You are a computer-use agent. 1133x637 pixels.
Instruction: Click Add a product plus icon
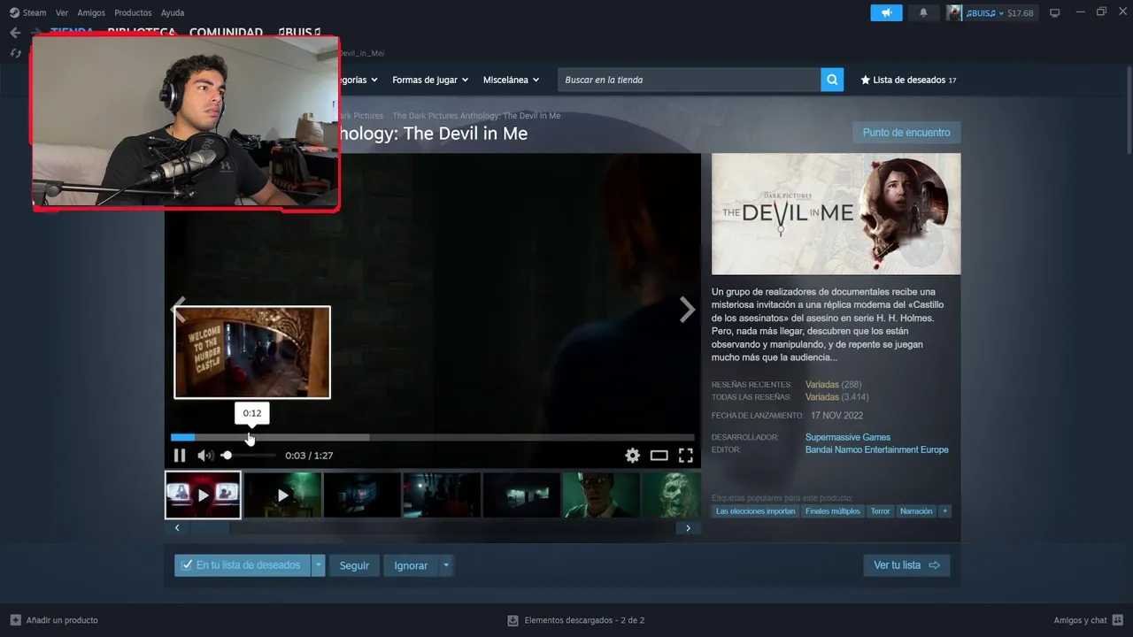pos(15,620)
